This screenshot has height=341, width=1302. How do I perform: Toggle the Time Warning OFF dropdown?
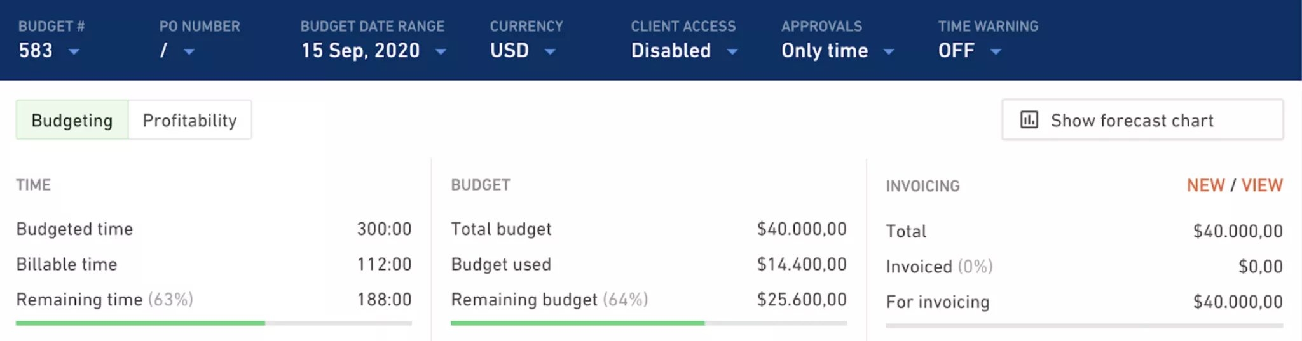[970, 50]
